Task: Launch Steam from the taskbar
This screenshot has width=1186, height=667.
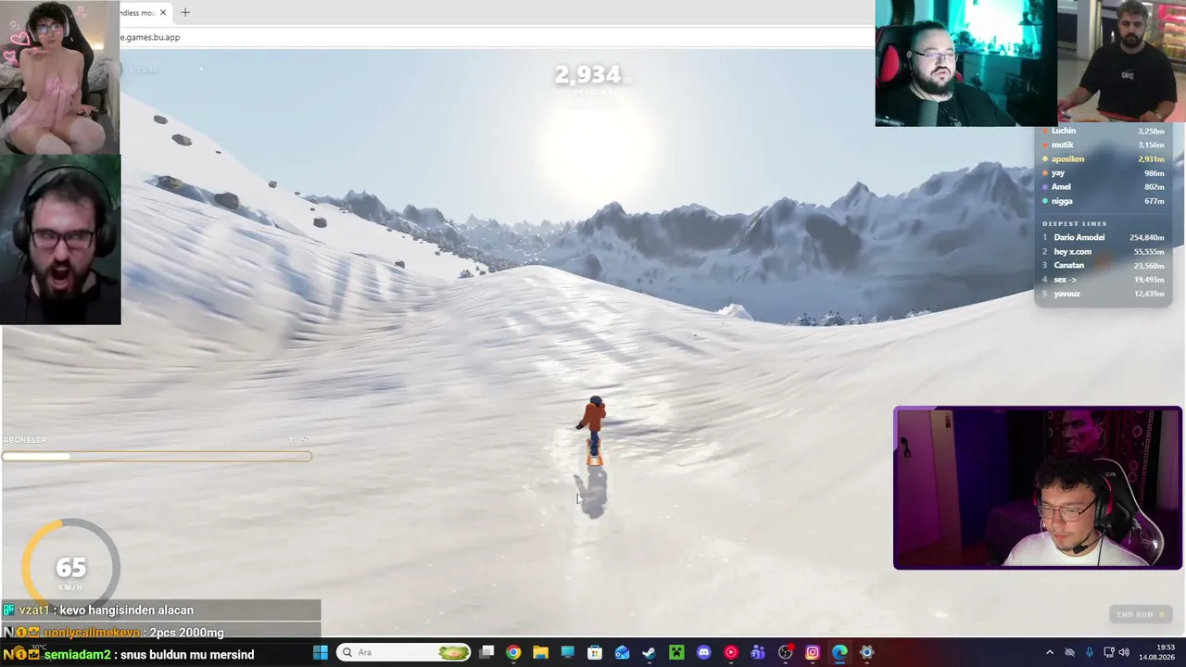Action: tap(649, 652)
